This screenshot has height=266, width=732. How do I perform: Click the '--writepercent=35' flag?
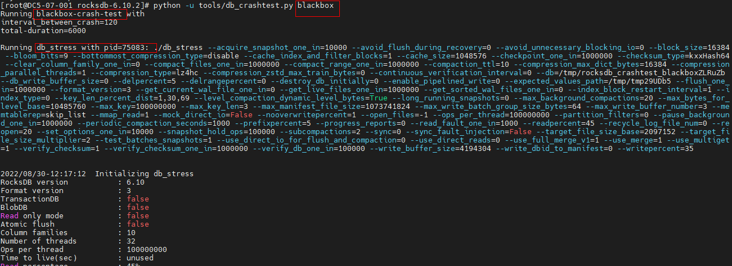655,148
